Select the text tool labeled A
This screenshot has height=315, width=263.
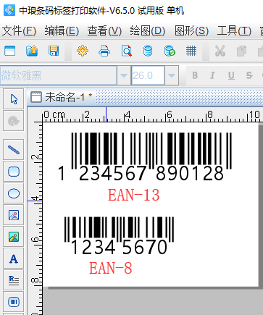pyautogui.click(x=14, y=259)
